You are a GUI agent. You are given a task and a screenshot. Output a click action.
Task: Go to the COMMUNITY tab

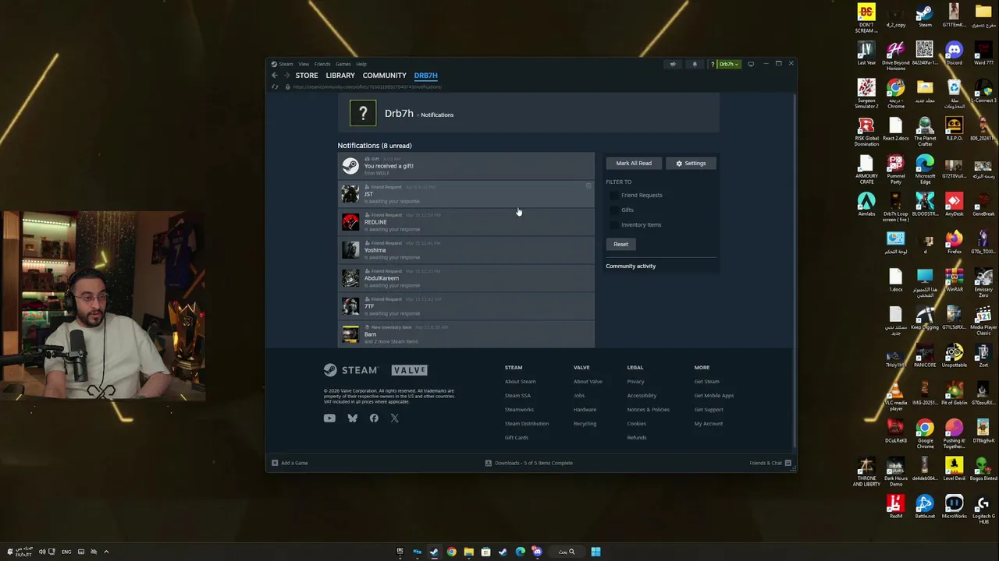point(385,76)
